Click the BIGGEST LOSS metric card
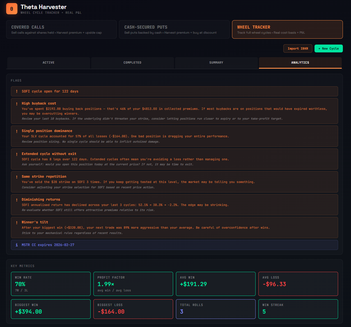Viewport: 351px width, 327px height. (x=133, y=309)
